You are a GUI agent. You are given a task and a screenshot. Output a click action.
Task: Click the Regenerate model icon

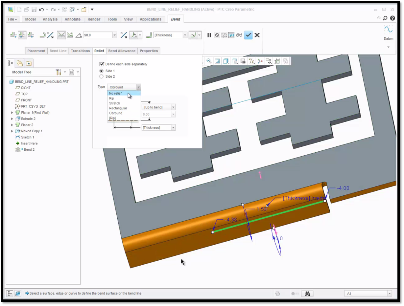(64, 10)
